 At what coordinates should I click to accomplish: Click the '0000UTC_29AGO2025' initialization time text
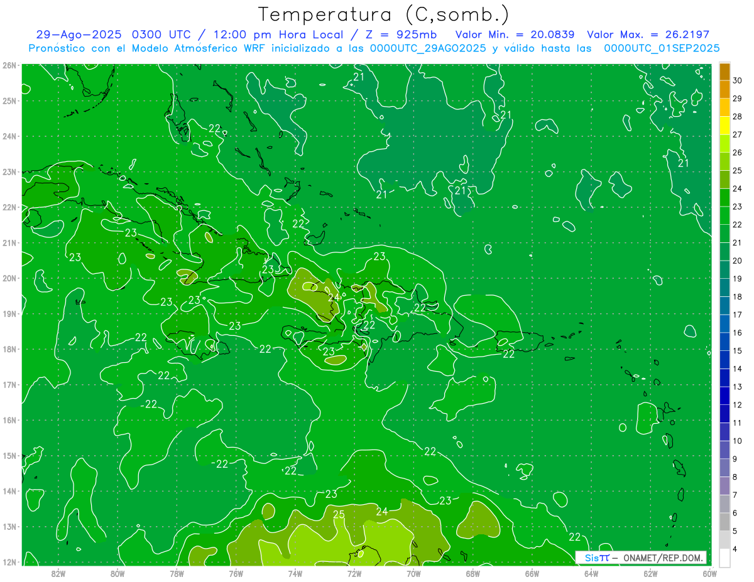coord(427,48)
